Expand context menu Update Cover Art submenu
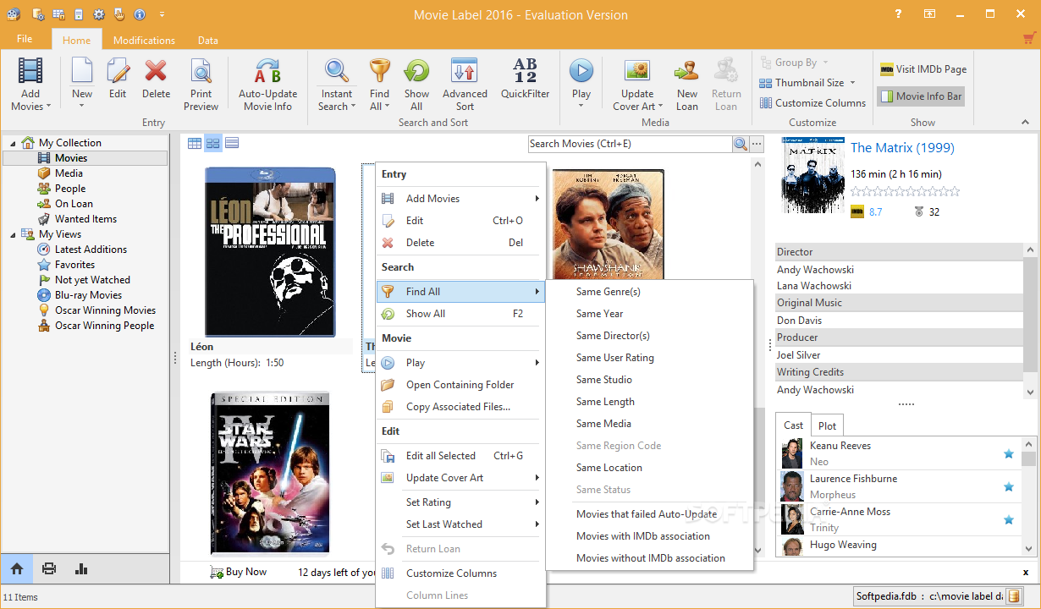Viewport: 1041px width, 609px height. pyautogui.click(x=537, y=478)
